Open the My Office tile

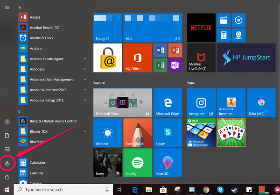(x=137, y=57)
